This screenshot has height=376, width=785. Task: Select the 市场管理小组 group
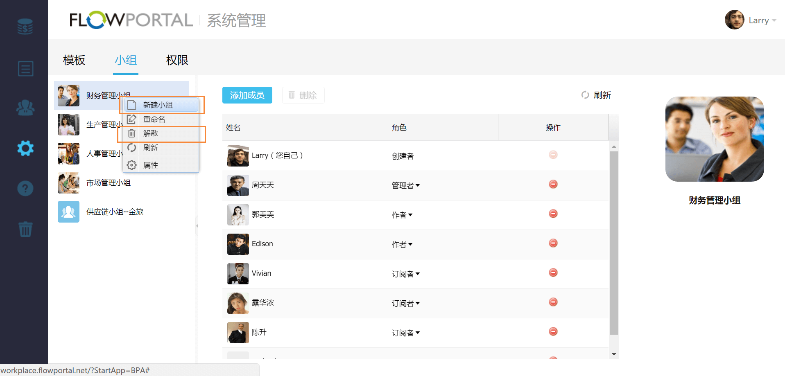coord(108,183)
